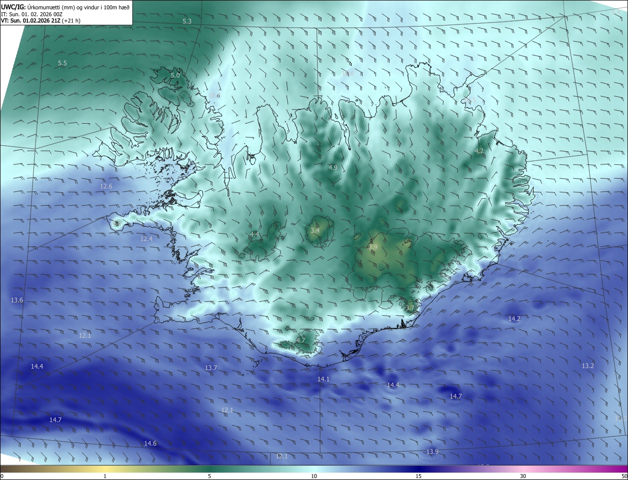628x480 pixels.
Task: Click the 4.9 value label in north Iceland
Action: click(x=333, y=168)
